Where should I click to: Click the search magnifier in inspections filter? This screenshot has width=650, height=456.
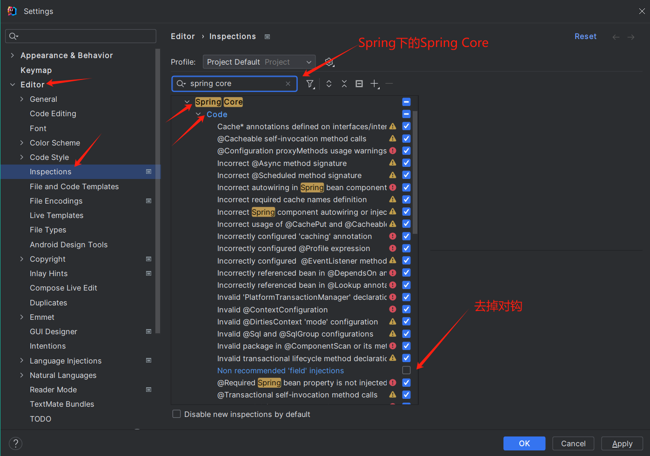pos(181,84)
